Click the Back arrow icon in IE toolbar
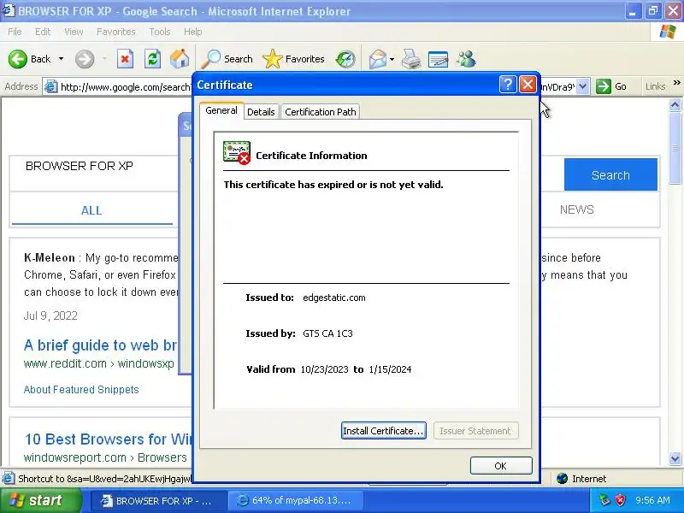684x513 pixels. (x=18, y=59)
